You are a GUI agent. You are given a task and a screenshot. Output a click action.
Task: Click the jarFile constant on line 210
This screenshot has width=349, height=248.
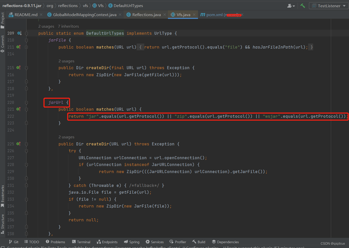click(x=57, y=40)
